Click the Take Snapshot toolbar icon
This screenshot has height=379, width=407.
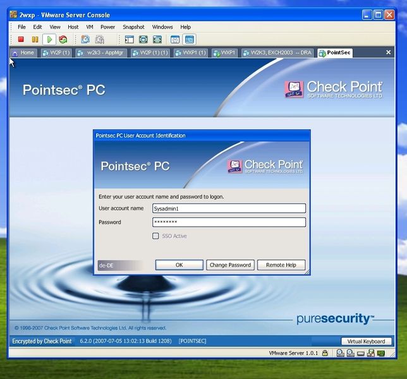(x=85, y=39)
